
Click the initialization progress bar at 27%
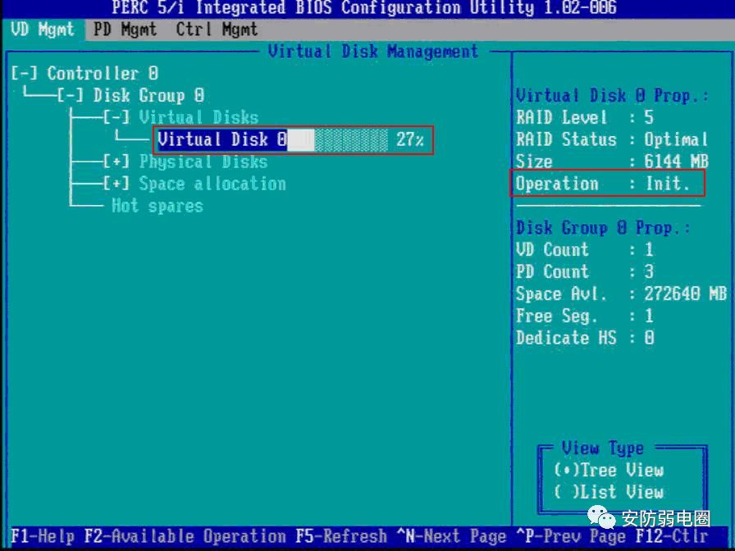click(337, 139)
